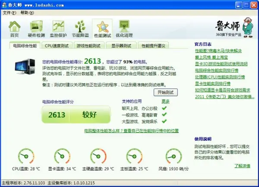
Task: Open link 性能差?病毒木马!快来解决
Action: [218, 51]
